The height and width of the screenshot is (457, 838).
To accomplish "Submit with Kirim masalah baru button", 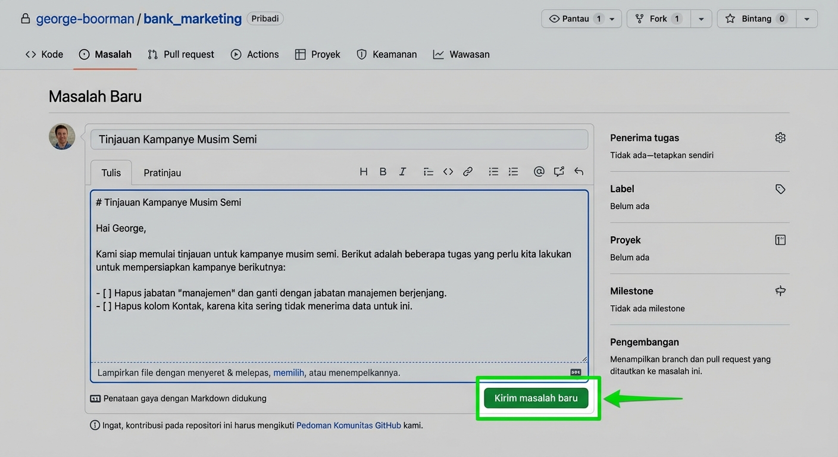I will [536, 398].
